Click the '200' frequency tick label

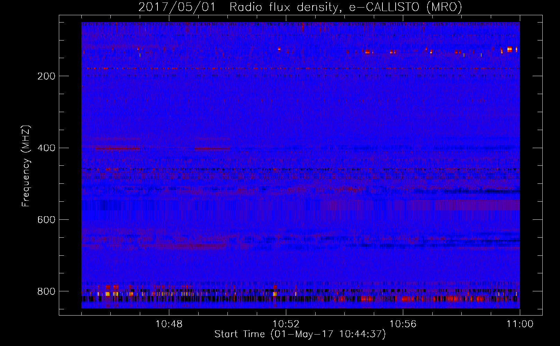(x=46, y=76)
